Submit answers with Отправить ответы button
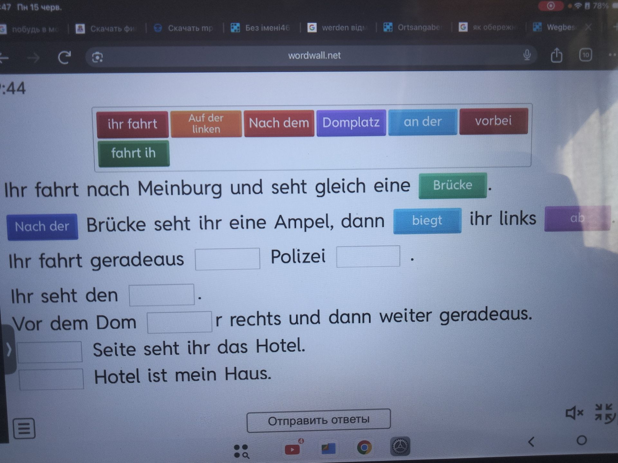Image resolution: width=618 pixels, height=463 pixels. 319,420
